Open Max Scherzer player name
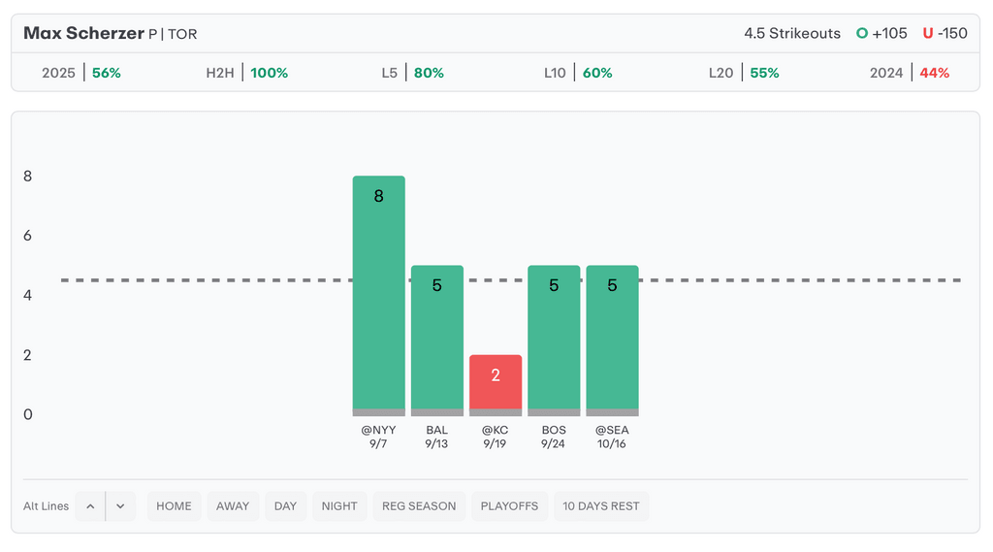This screenshot has height=552, width=993. coord(83,34)
